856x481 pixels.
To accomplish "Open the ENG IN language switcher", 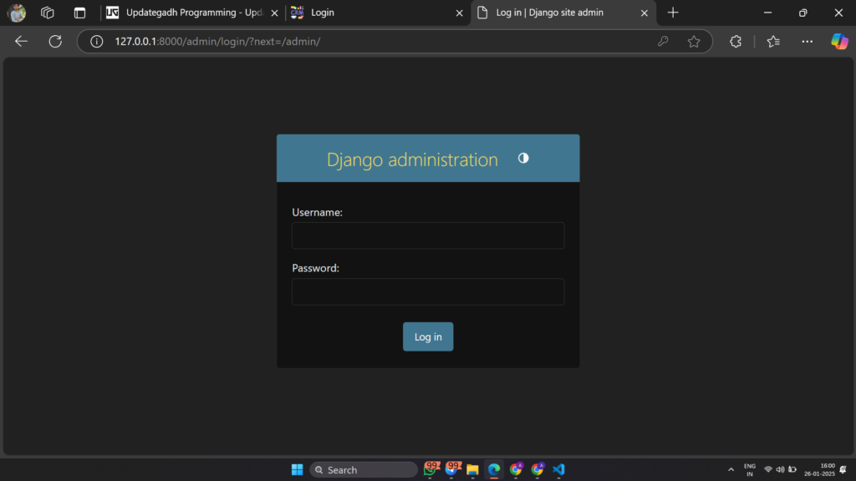I will [750, 469].
